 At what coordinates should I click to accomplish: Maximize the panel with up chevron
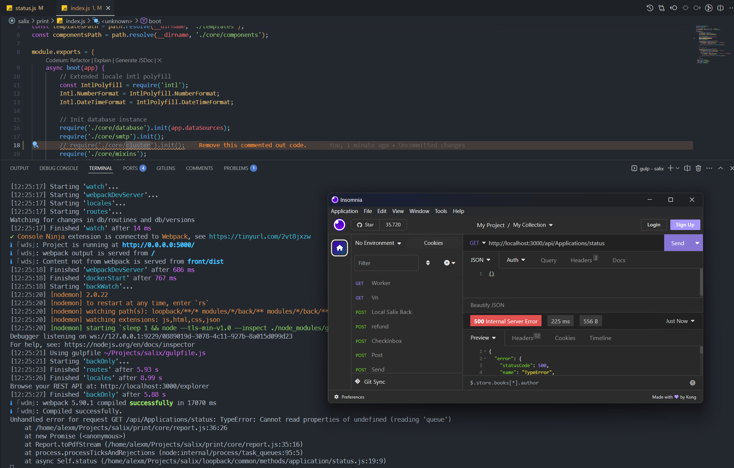click(721, 168)
